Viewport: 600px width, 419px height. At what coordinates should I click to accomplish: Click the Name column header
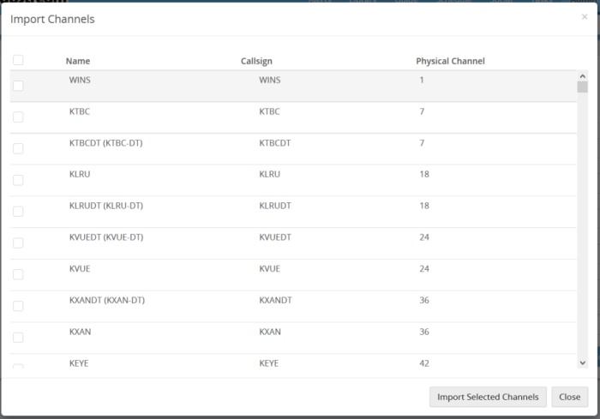(x=78, y=61)
